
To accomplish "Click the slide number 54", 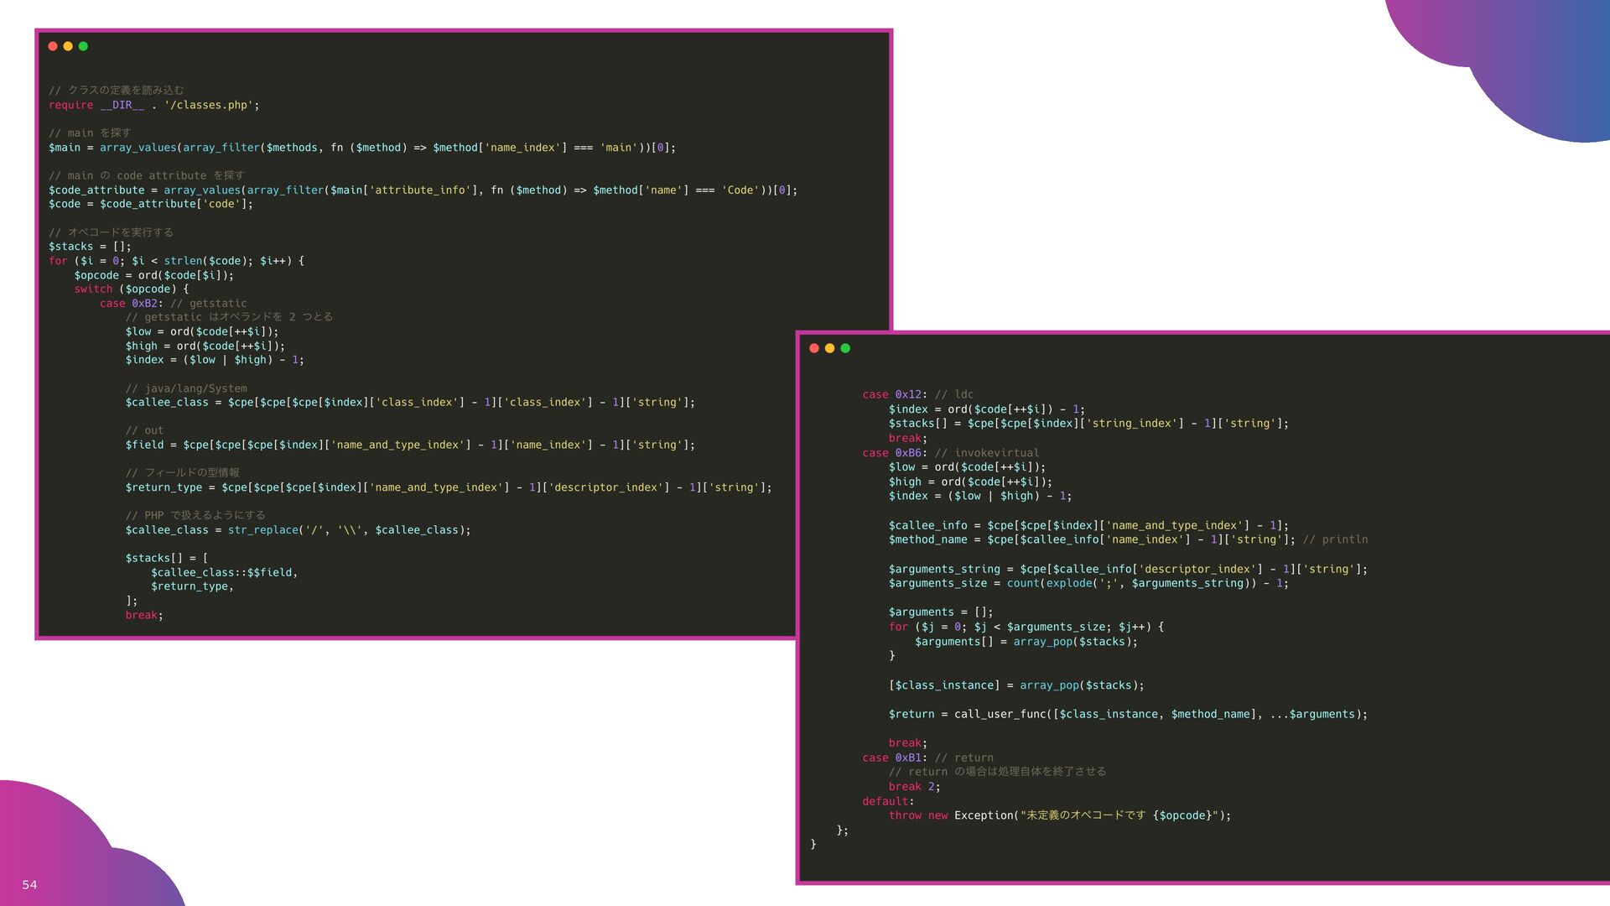I will tap(29, 884).
